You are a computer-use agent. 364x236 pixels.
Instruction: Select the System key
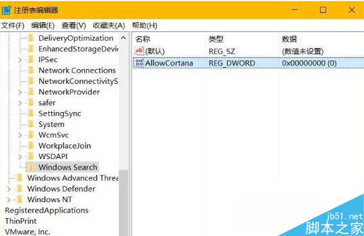(51, 124)
